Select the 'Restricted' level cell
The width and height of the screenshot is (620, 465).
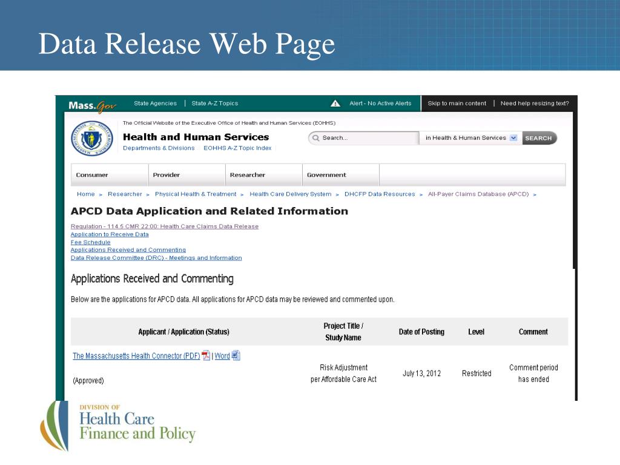click(477, 373)
